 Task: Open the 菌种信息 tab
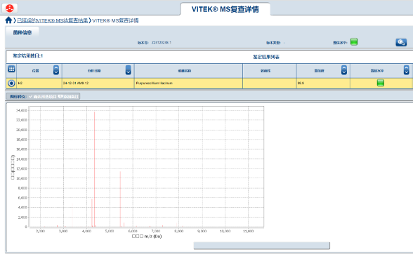(x=22, y=33)
